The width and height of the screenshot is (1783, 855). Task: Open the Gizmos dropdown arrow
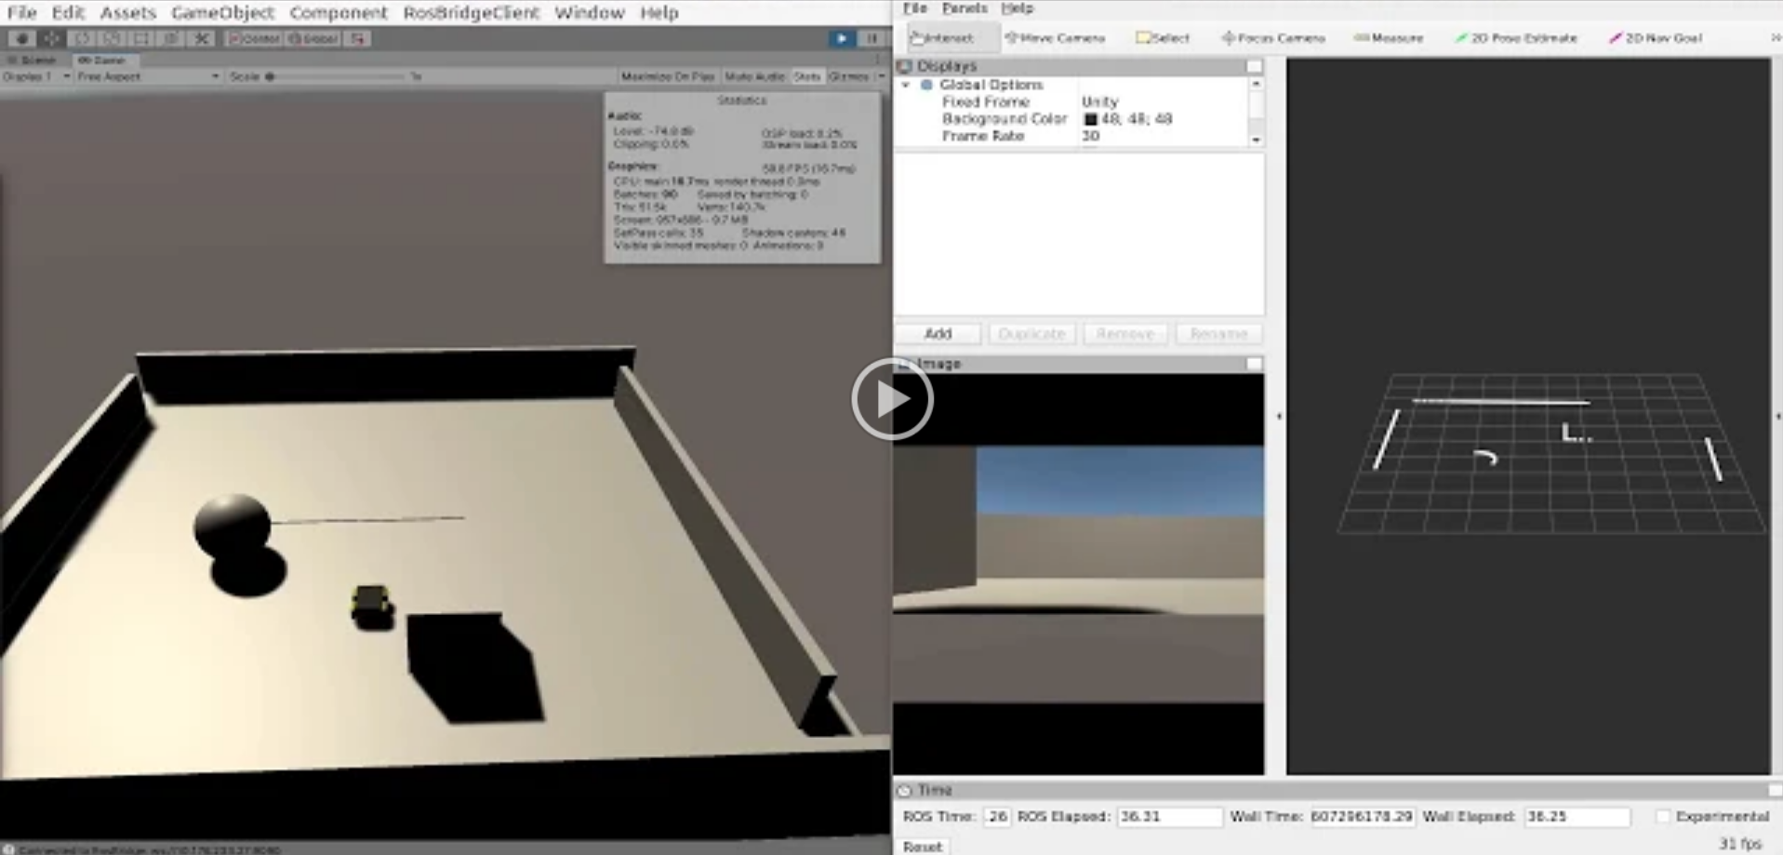pos(880,76)
